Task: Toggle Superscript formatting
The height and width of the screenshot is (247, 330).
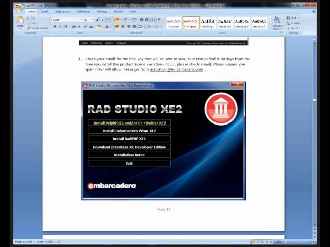Action: [85, 27]
